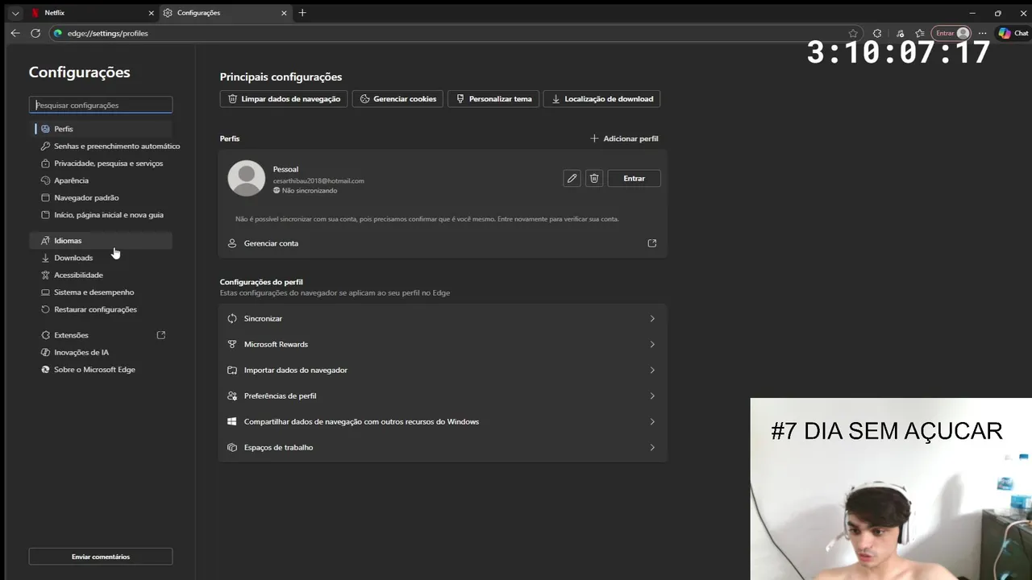Open Inovações de IA settings
This screenshot has width=1032, height=580.
[x=101, y=352]
